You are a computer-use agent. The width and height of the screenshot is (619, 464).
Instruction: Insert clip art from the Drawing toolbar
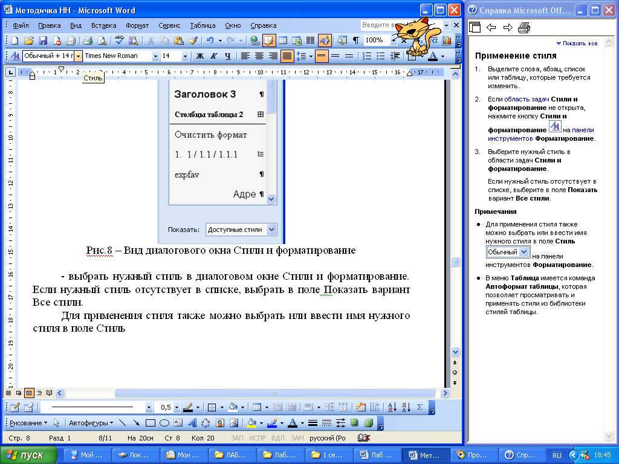(x=220, y=423)
